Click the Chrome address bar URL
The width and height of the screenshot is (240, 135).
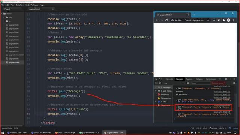tap(194, 20)
